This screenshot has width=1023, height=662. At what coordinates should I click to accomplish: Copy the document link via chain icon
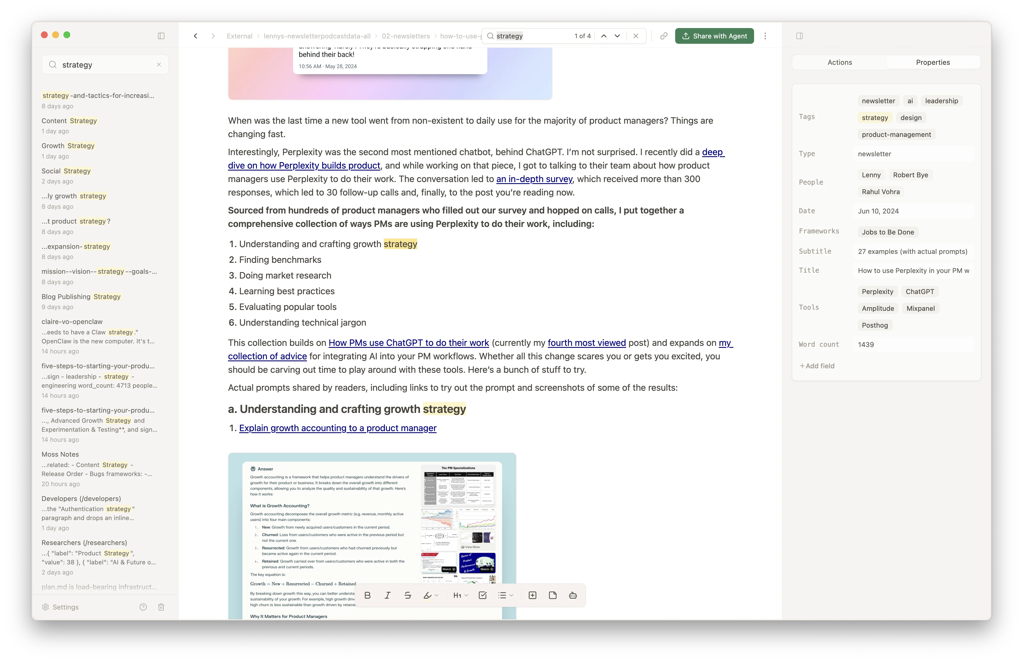pos(663,36)
